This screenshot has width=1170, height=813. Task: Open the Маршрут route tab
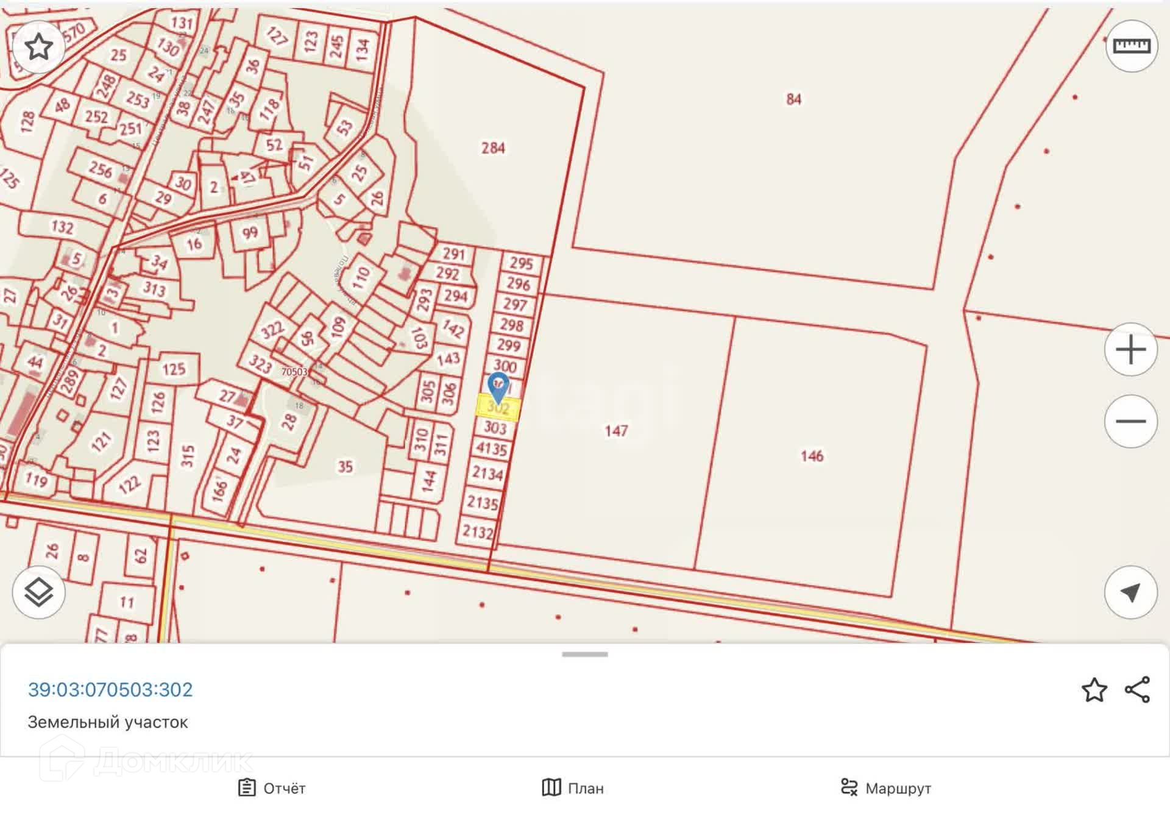tap(885, 788)
